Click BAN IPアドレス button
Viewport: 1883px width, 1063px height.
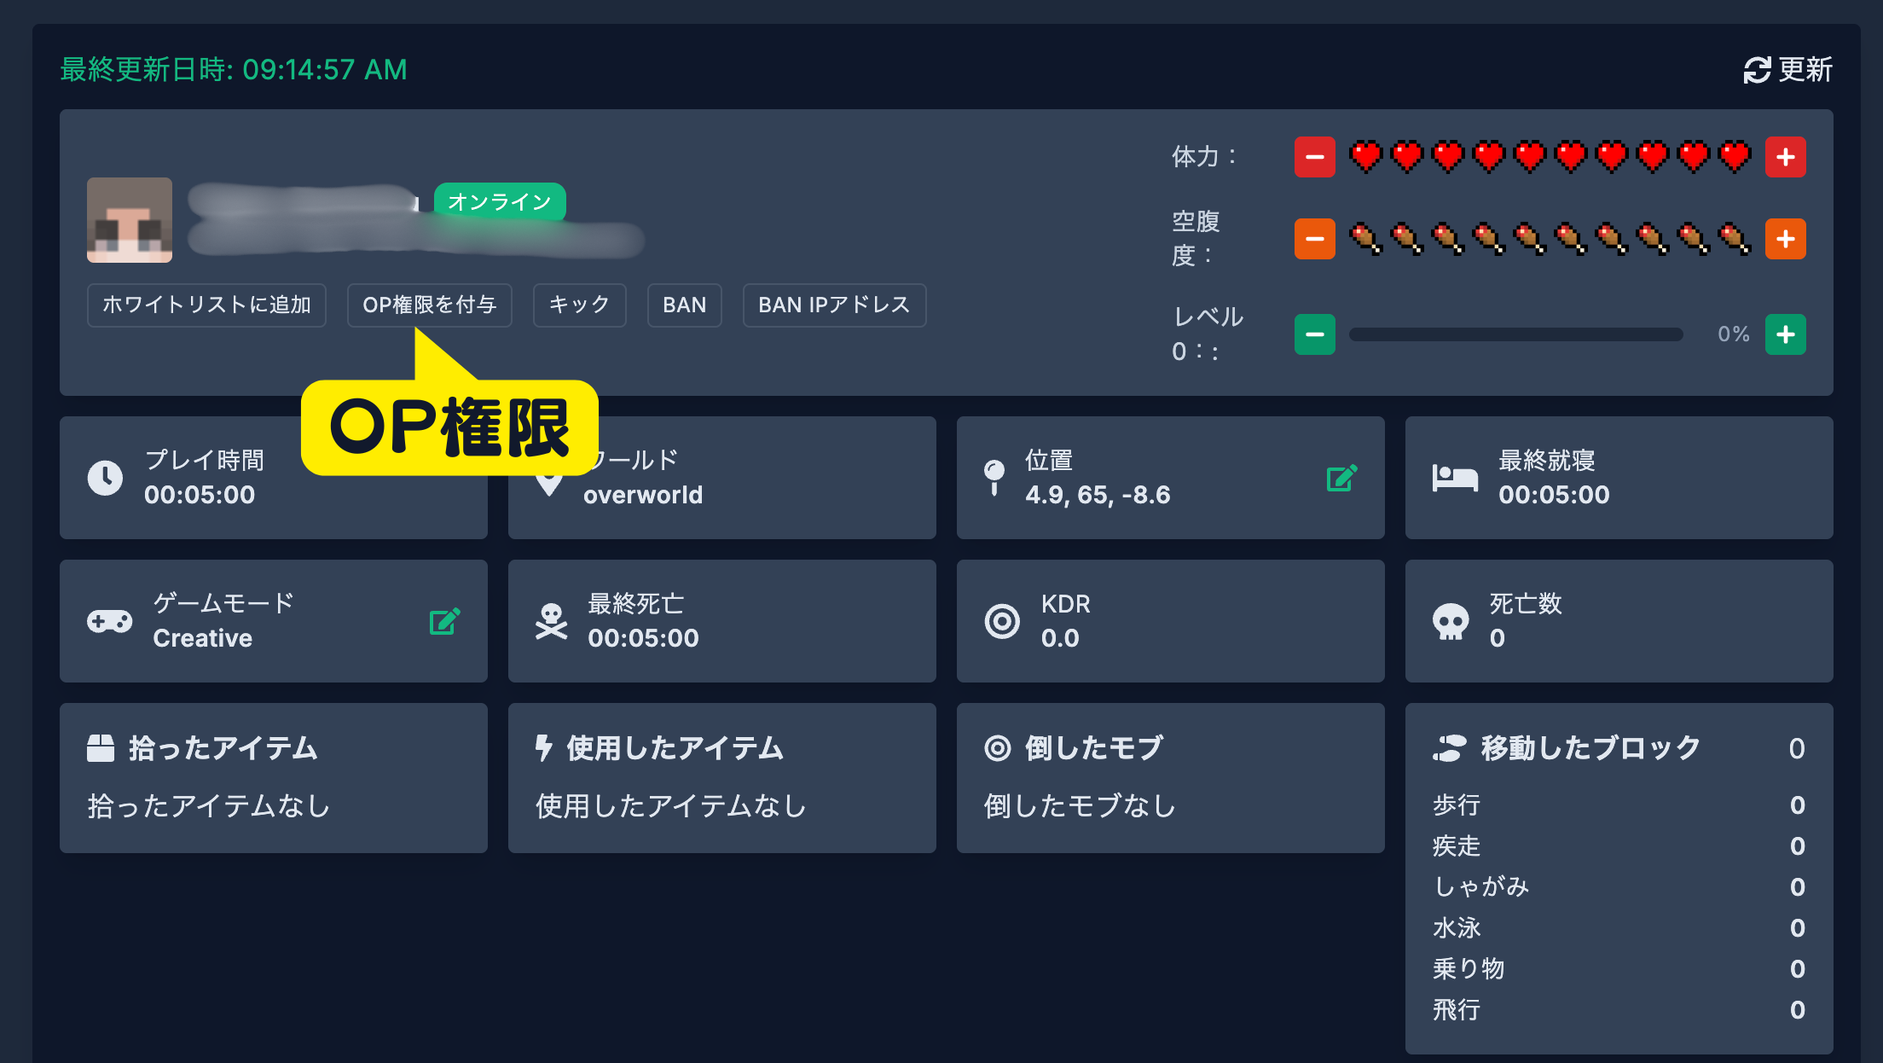tap(833, 305)
